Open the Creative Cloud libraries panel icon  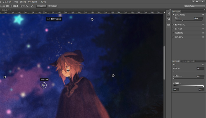(169, 25)
